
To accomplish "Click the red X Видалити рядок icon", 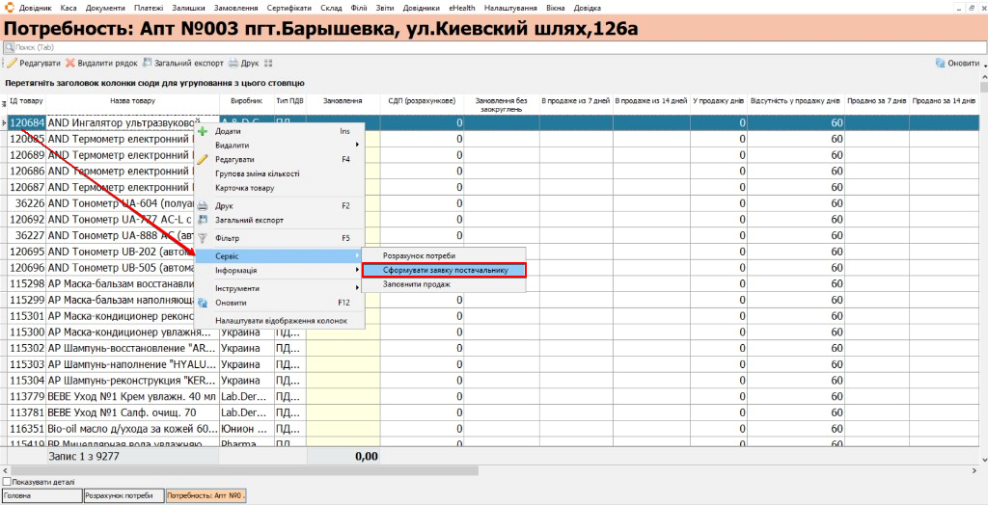I will coord(69,63).
